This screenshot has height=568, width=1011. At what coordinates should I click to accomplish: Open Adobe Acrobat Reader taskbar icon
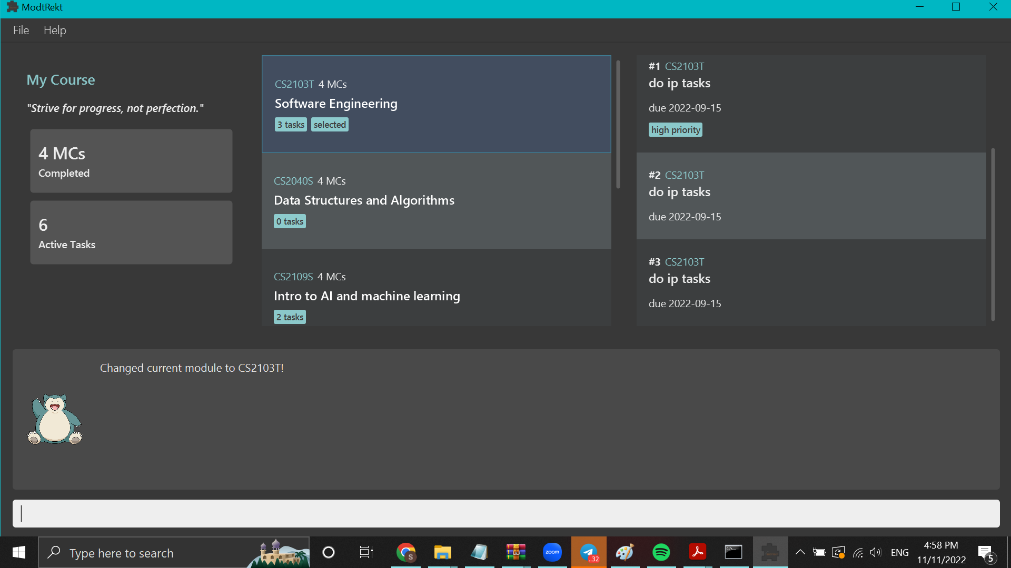click(x=697, y=552)
